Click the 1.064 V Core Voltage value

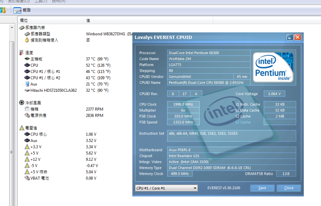tap(274, 94)
